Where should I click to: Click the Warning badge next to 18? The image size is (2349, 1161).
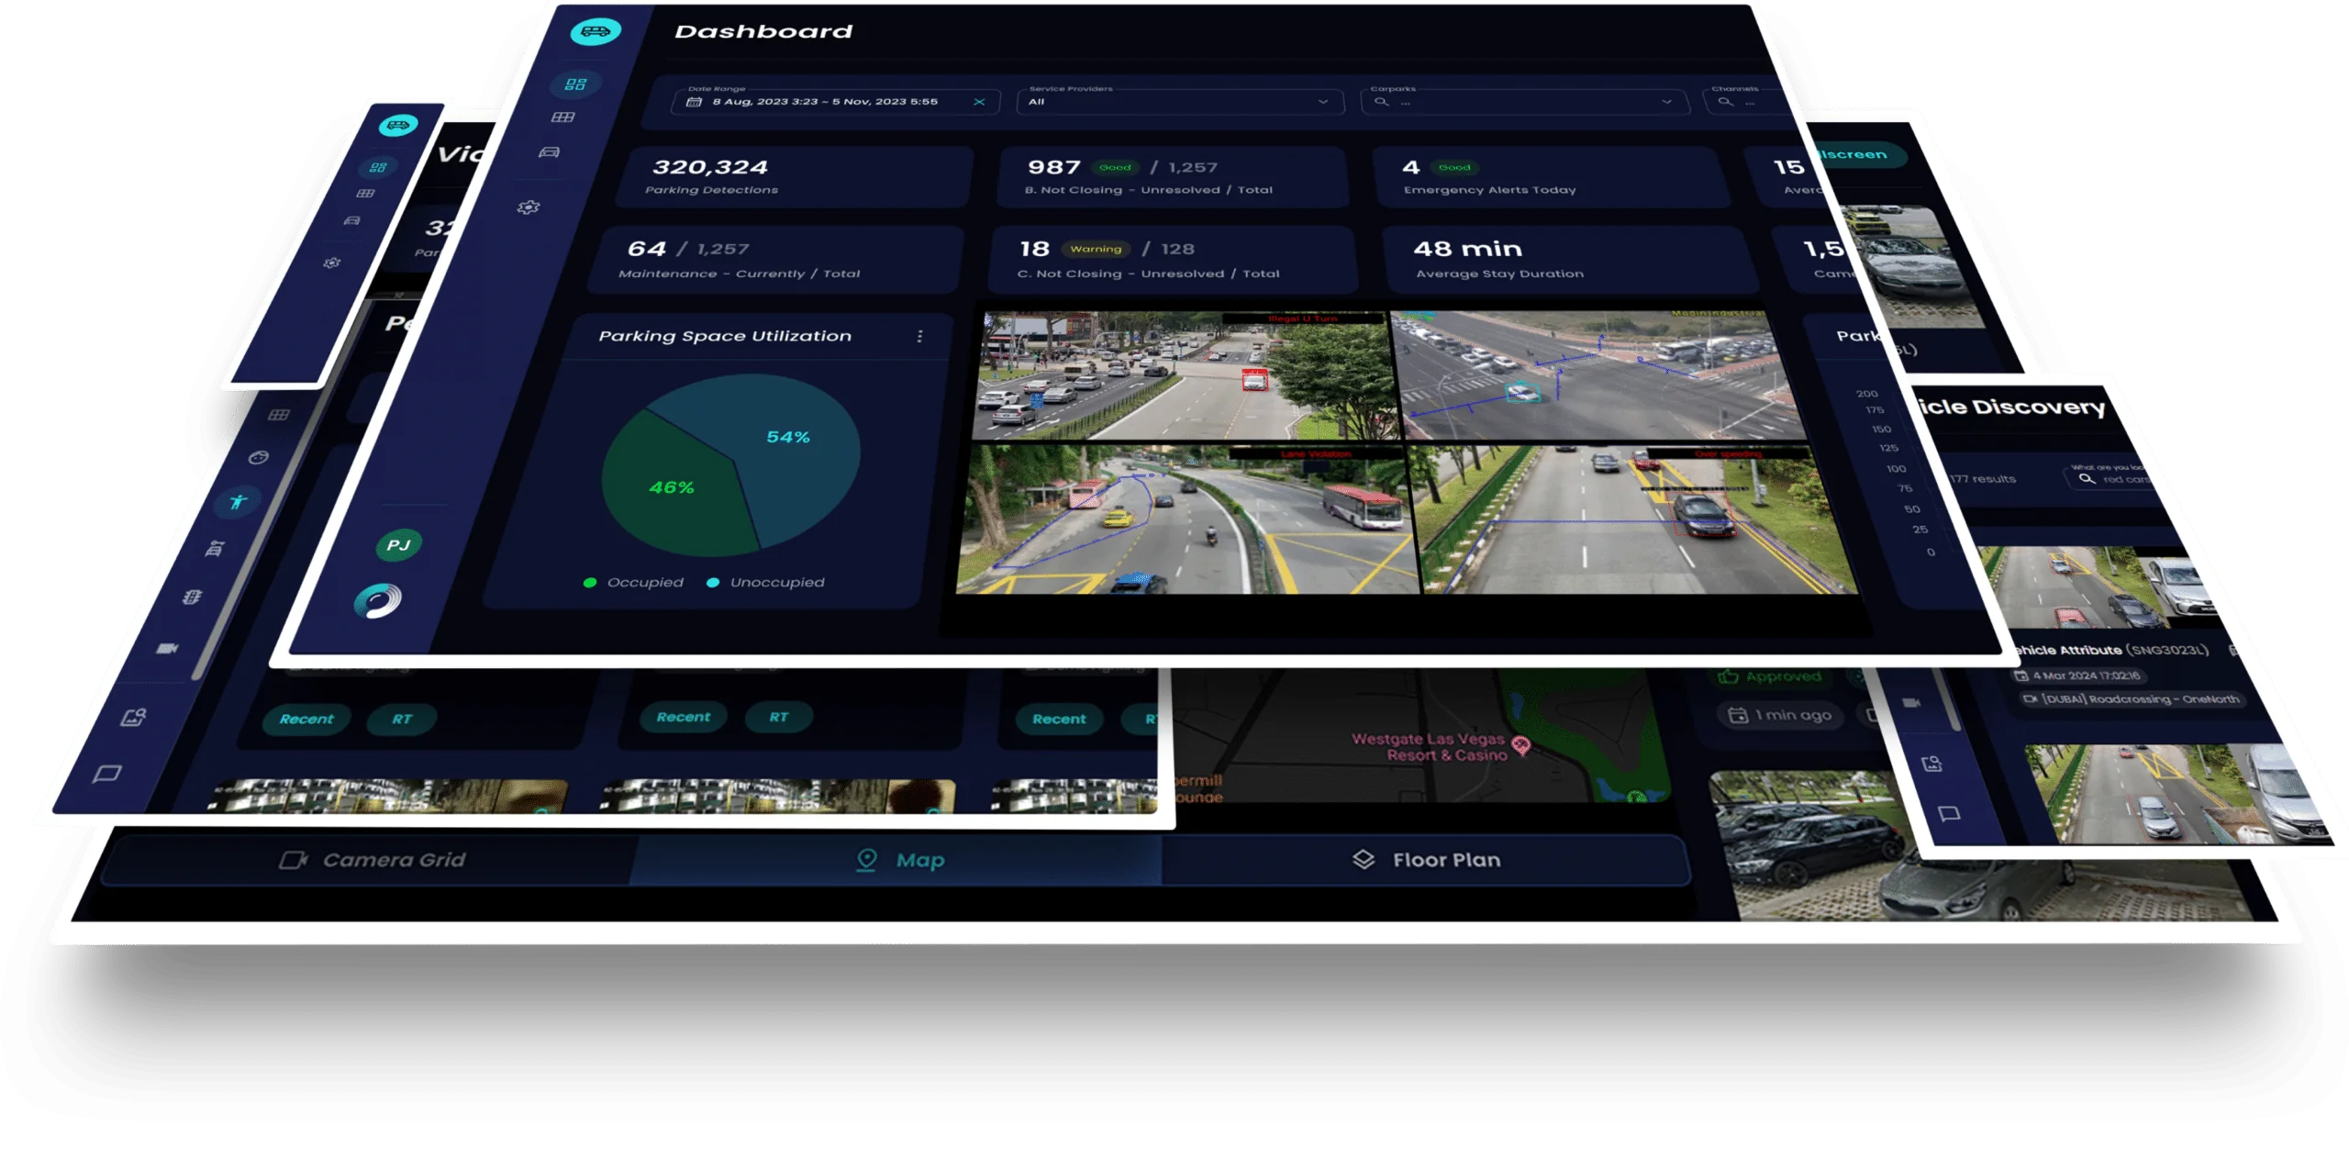click(1096, 250)
